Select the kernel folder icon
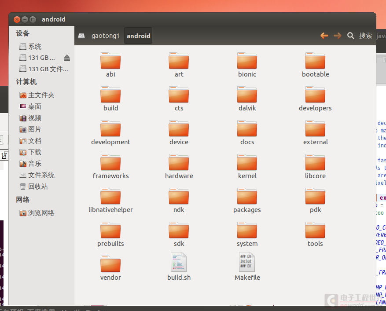The image size is (386, 311). tap(247, 162)
